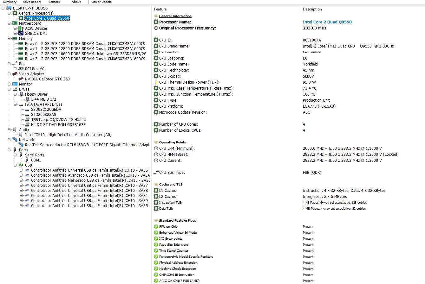Click the Serial Ports icon
The width and height of the screenshot is (425, 284).
click(21, 155)
